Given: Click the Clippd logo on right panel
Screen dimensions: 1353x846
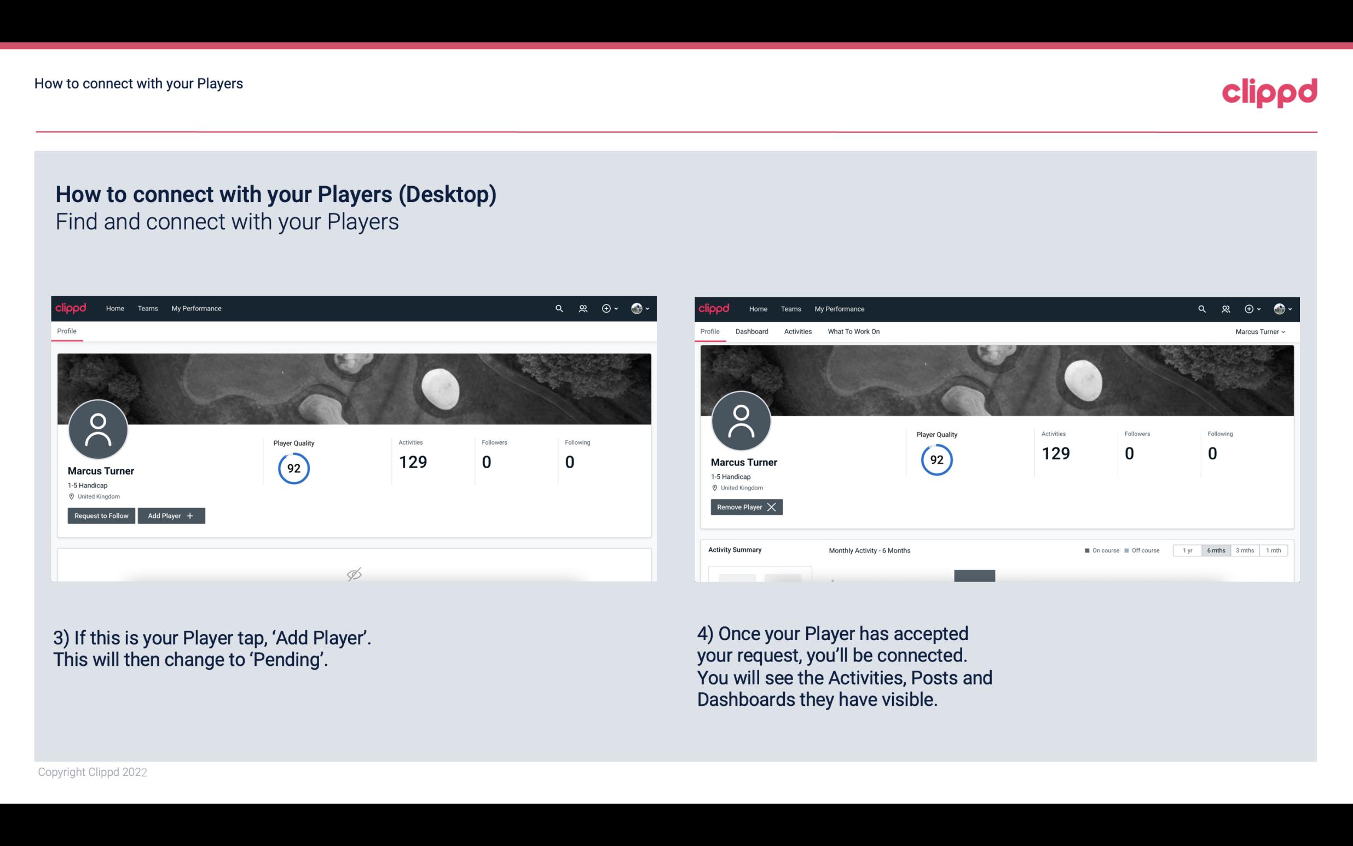Looking at the screenshot, I should coord(714,308).
